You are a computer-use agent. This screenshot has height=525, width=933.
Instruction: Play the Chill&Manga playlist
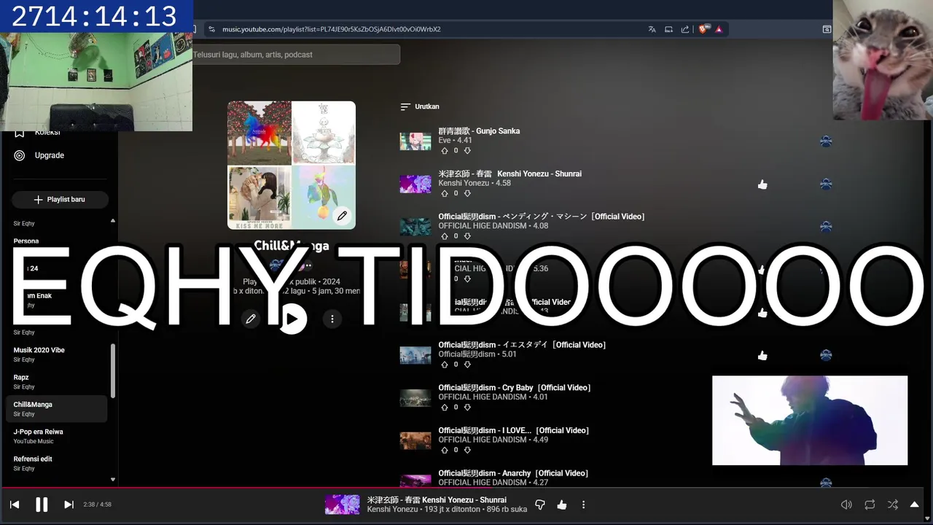tap(292, 319)
